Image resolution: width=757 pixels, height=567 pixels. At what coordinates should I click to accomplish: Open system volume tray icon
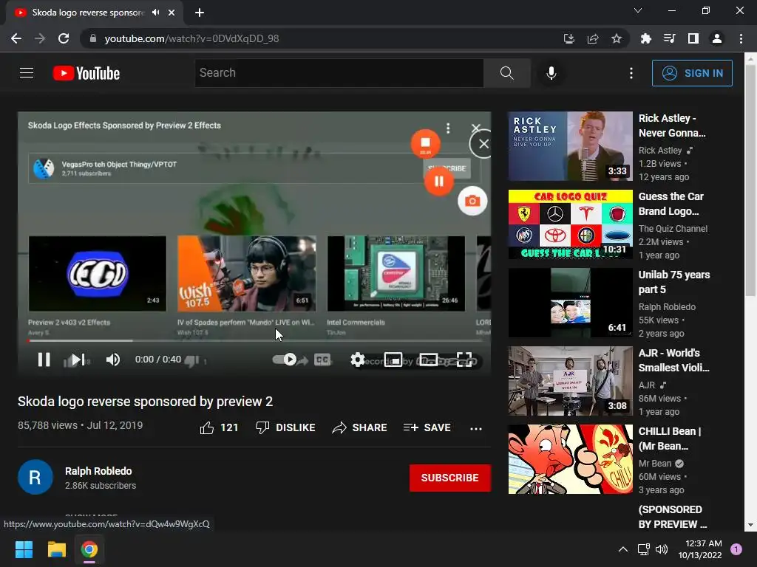pyautogui.click(x=662, y=549)
